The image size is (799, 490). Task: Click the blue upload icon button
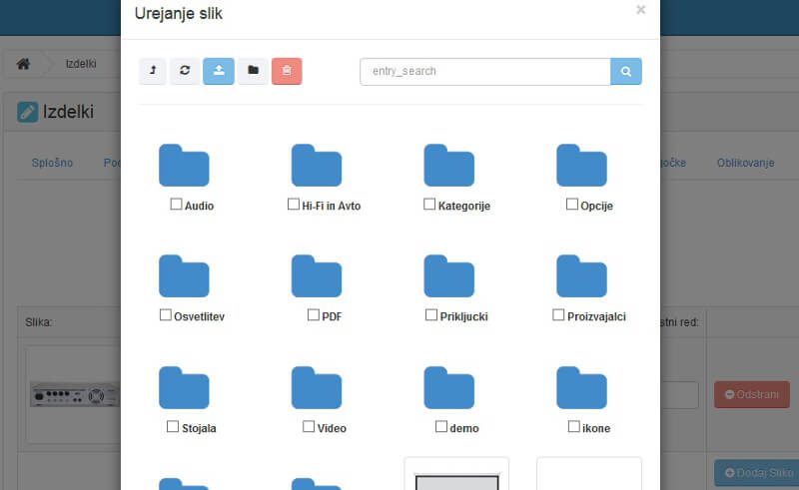coord(219,71)
